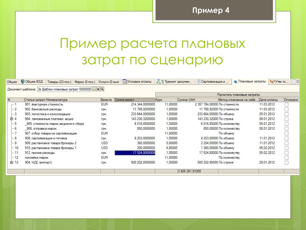Check Оплачено for 902. банковские расходы
This screenshot has height=230, width=306.
pos(287,109)
